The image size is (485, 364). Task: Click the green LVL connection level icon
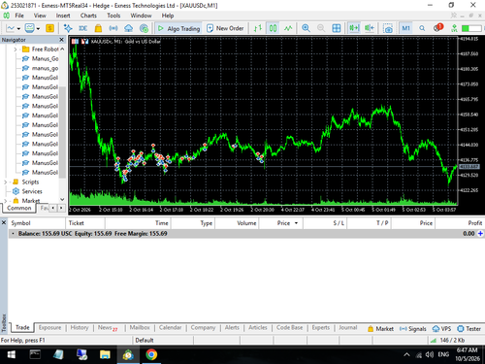click(454, 28)
